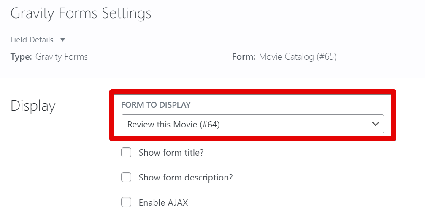The height and width of the screenshot is (215, 425).
Task: Click the Type: Gravity Forms value
Action: (x=62, y=57)
